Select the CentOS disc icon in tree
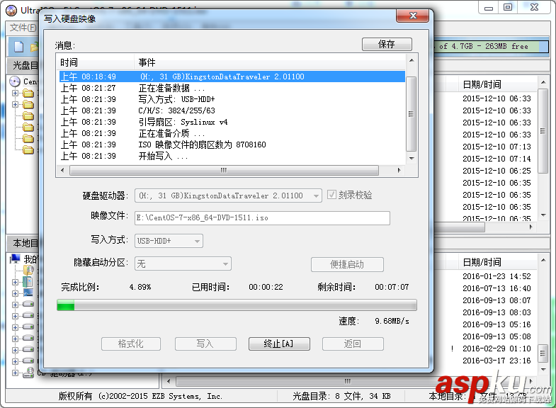The height and width of the screenshot is (408, 556). pyautogui.click(x=15, y=81)
